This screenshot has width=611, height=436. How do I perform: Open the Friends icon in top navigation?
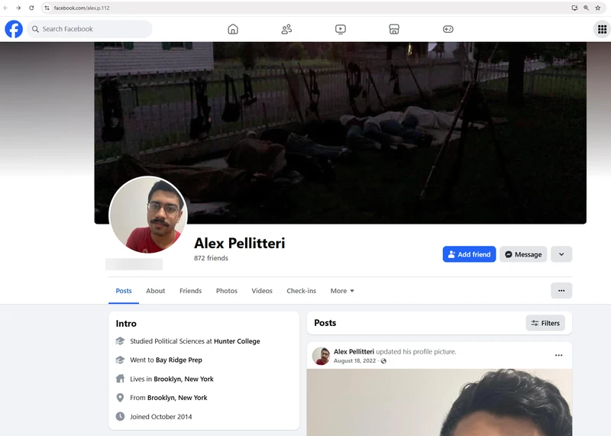[286, 29]
